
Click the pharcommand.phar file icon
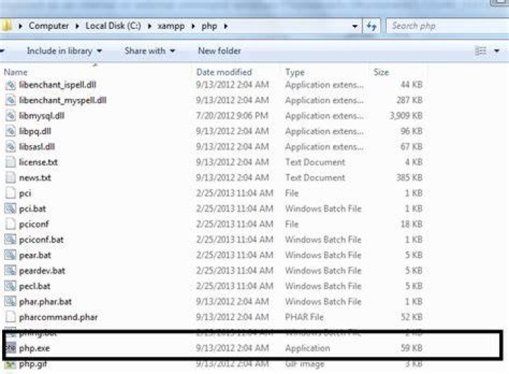[11, 317]
